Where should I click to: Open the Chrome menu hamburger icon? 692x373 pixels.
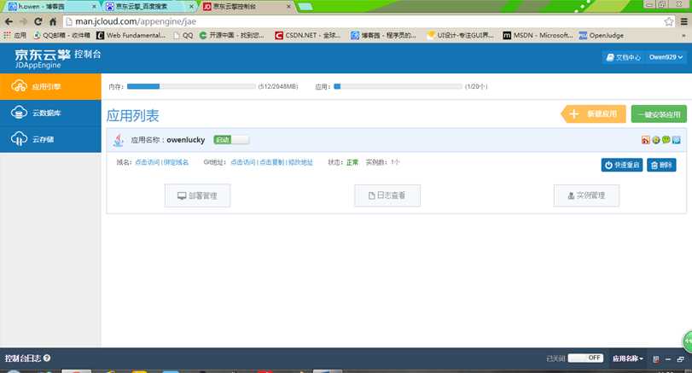684,21
